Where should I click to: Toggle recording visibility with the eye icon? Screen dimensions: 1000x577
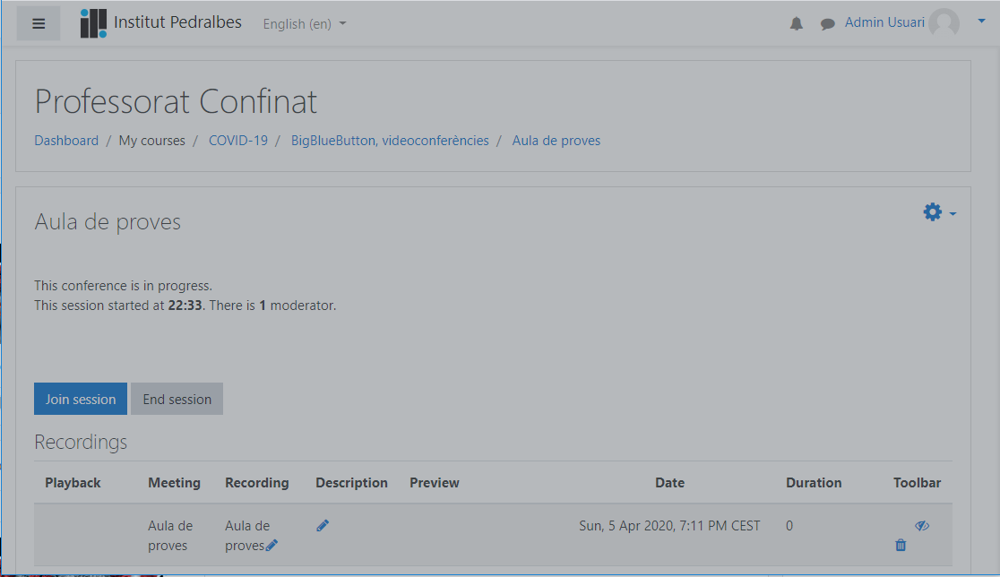click(922, 525)
